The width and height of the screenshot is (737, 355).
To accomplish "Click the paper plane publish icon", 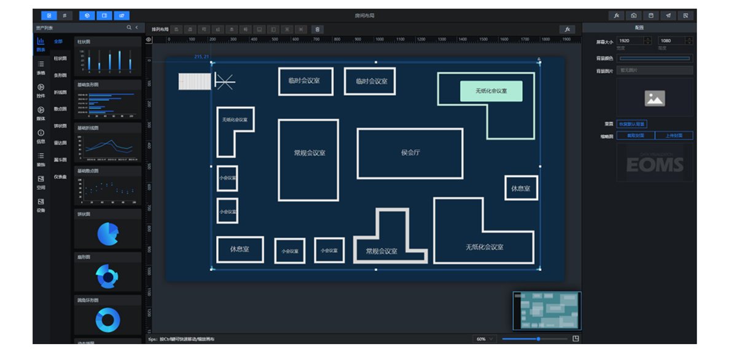I will 668,15.
